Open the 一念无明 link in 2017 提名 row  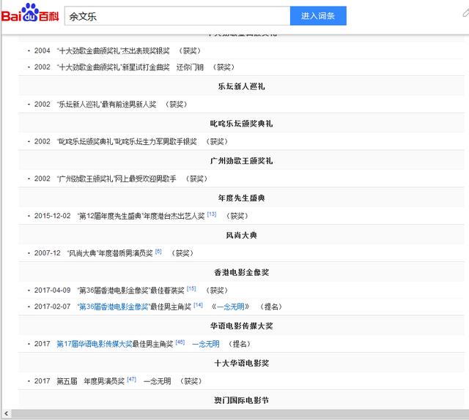(206, 344)
